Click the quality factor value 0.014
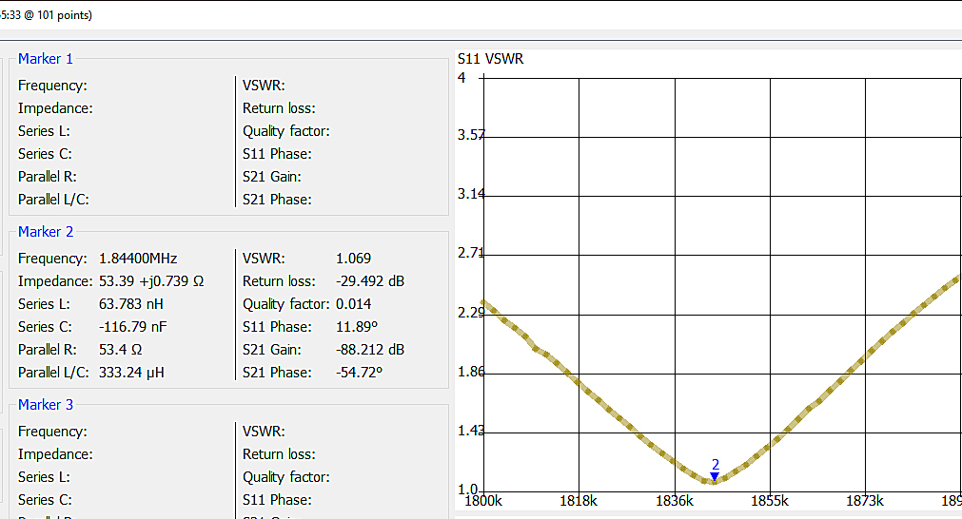Image resolution: width=962 pixels, height=519 pixels. coord(353,304)
